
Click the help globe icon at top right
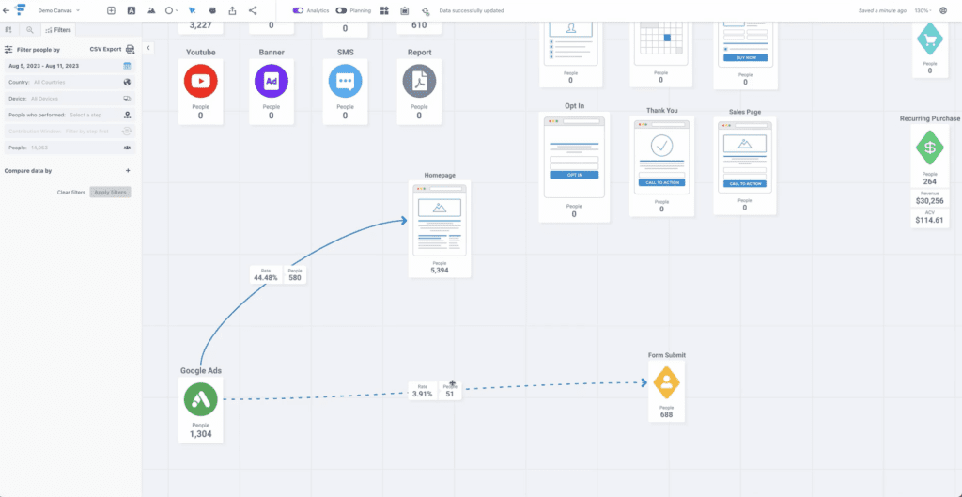tap(943, 10)
